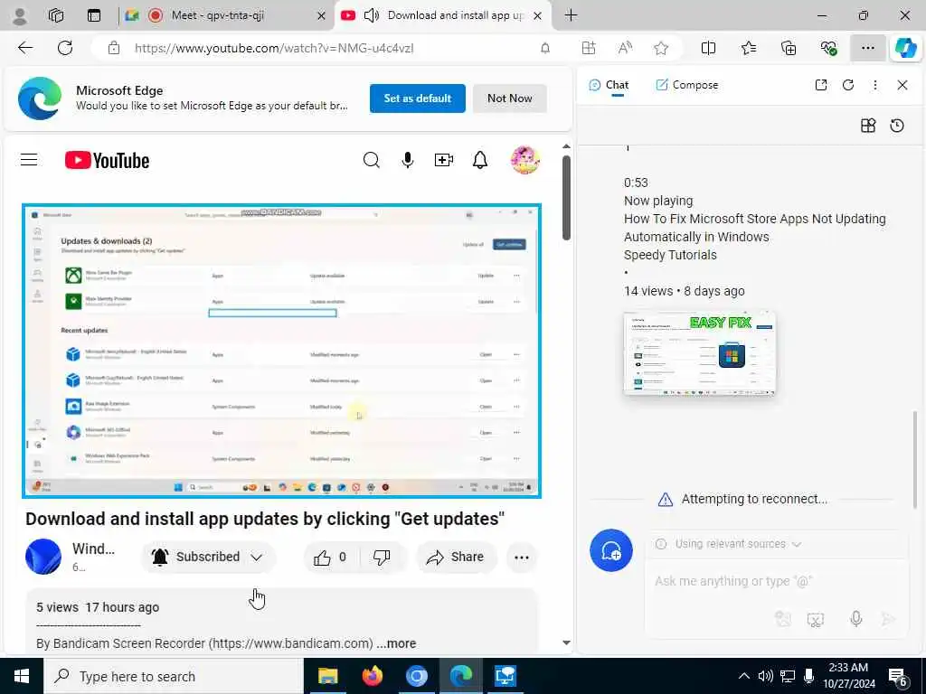This screenshot has width=926, height=694.
Task: Add a screenshot in Copilot input
Action: point(816,619)
